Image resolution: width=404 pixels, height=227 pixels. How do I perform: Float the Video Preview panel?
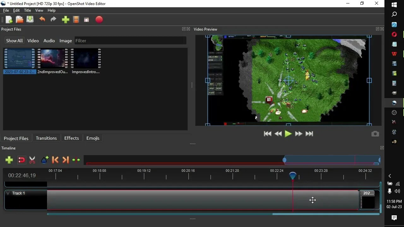377,29
